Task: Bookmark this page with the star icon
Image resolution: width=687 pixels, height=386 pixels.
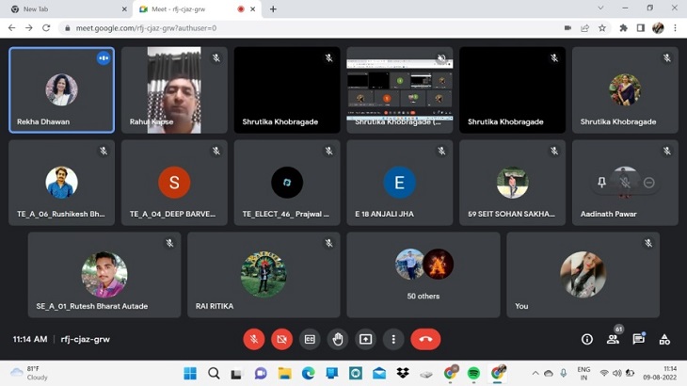Action: [x=602, y=28]
